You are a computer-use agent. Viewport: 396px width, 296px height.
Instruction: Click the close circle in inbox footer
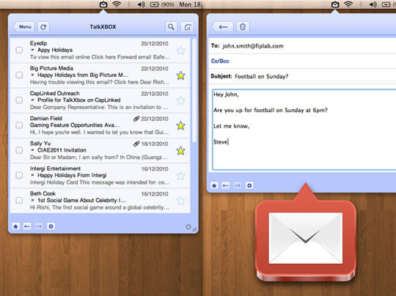tap(188, 226)
